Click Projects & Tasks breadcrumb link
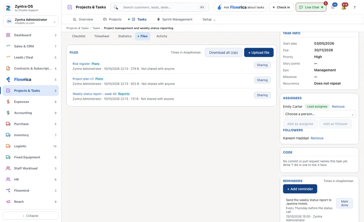This screenshot has height=222, width=364. coord(77,28)
